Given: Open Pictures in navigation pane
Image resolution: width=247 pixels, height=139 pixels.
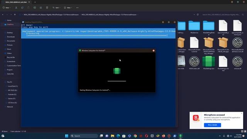Looking at the screenshot, I should [x=10, y=45].
